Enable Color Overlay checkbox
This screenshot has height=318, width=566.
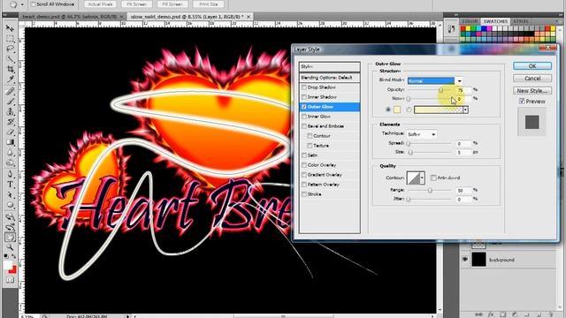point(304,165)
